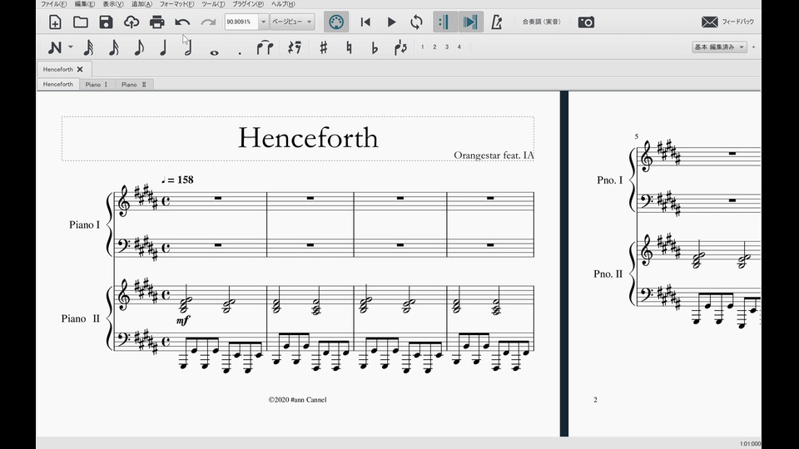Flip note stem direction

(400, 47)
